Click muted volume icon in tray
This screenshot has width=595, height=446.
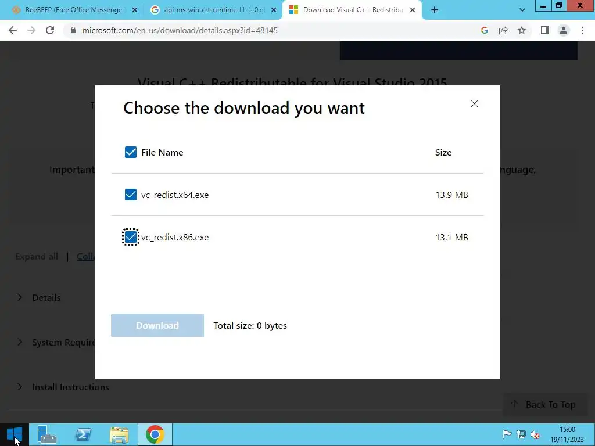pyautogui.click(x=535, y=434)
